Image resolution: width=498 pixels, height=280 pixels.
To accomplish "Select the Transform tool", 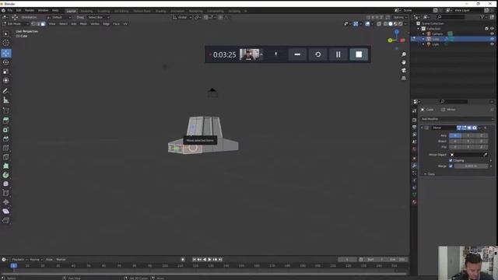I will 5,80.
